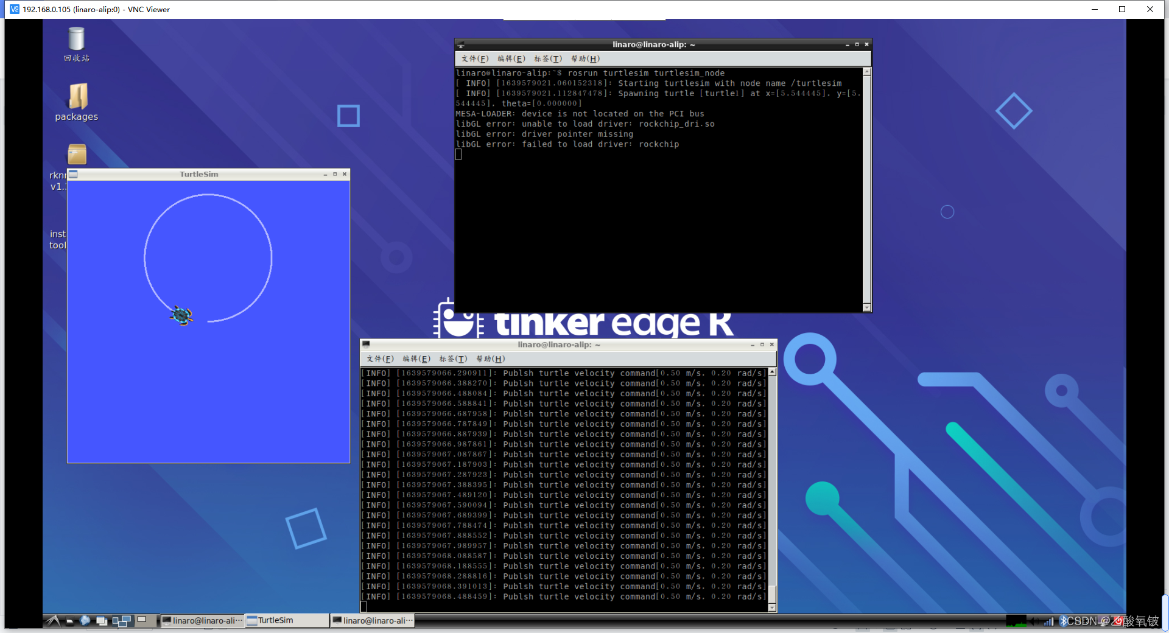Open 帮助(H) menu in the lower terminal
Image resolution: width=1169 pixels, height=633 pixels.
click(490, 359)
